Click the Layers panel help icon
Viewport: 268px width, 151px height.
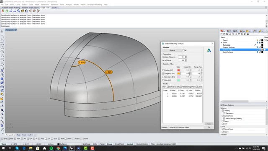coord(247,34)
